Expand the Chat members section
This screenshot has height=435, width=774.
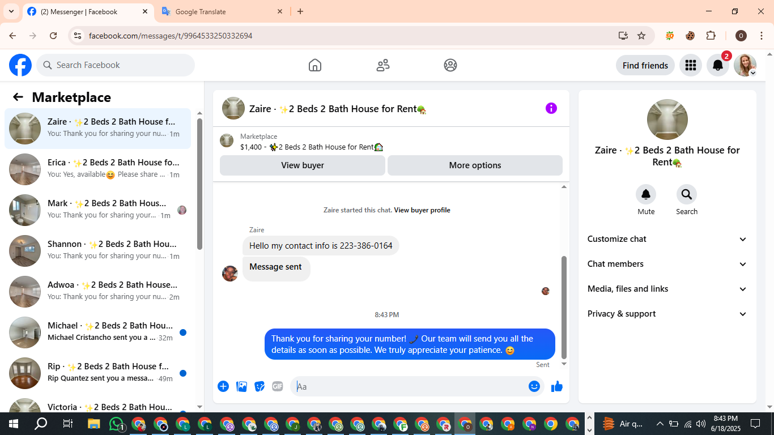pyautogui.click(x=667, y=264)
